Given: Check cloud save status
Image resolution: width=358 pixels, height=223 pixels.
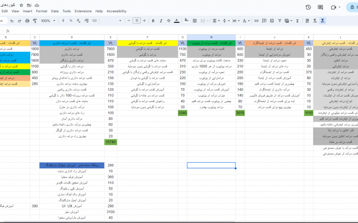Looking at the screenshot, I should (37, 5).
